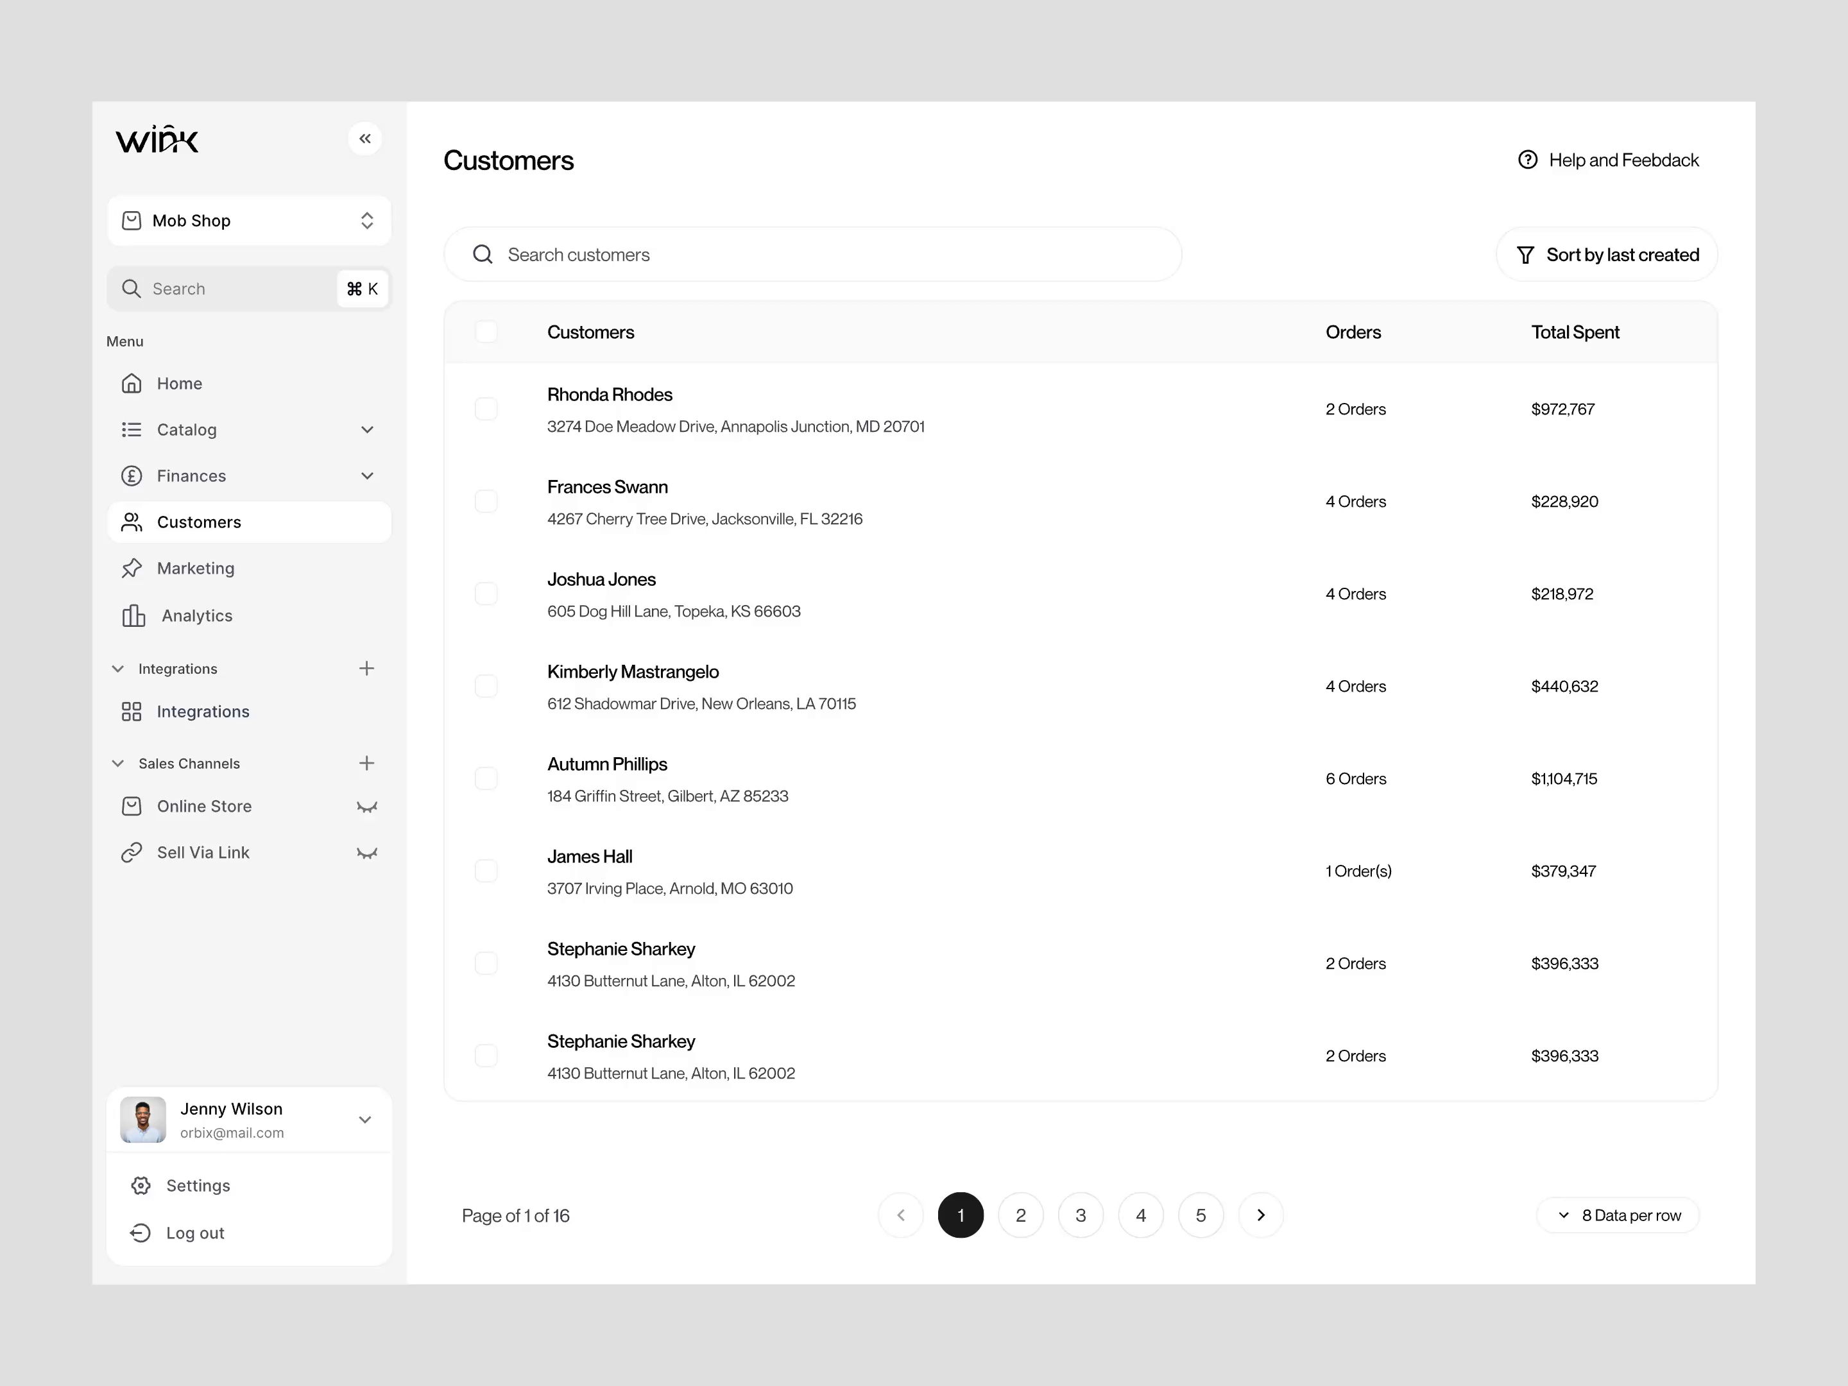Screen dimensions: 1848x1386
Task: Toggle Online Store visibility eye icon
Action: pyautogui.click(x=367, y=807)
